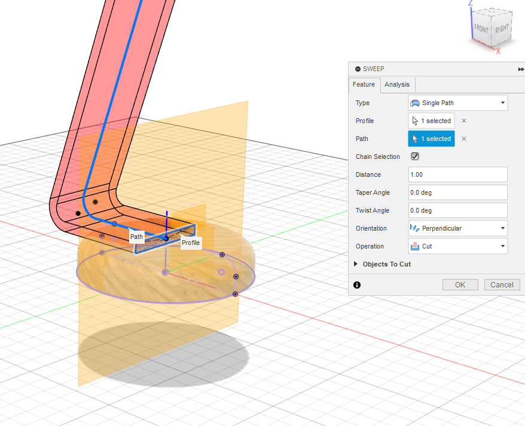Viewport: 525px width, 426px height.
Task: Click the FRONT face of the ViewCube
Action: tap(482, 27)
